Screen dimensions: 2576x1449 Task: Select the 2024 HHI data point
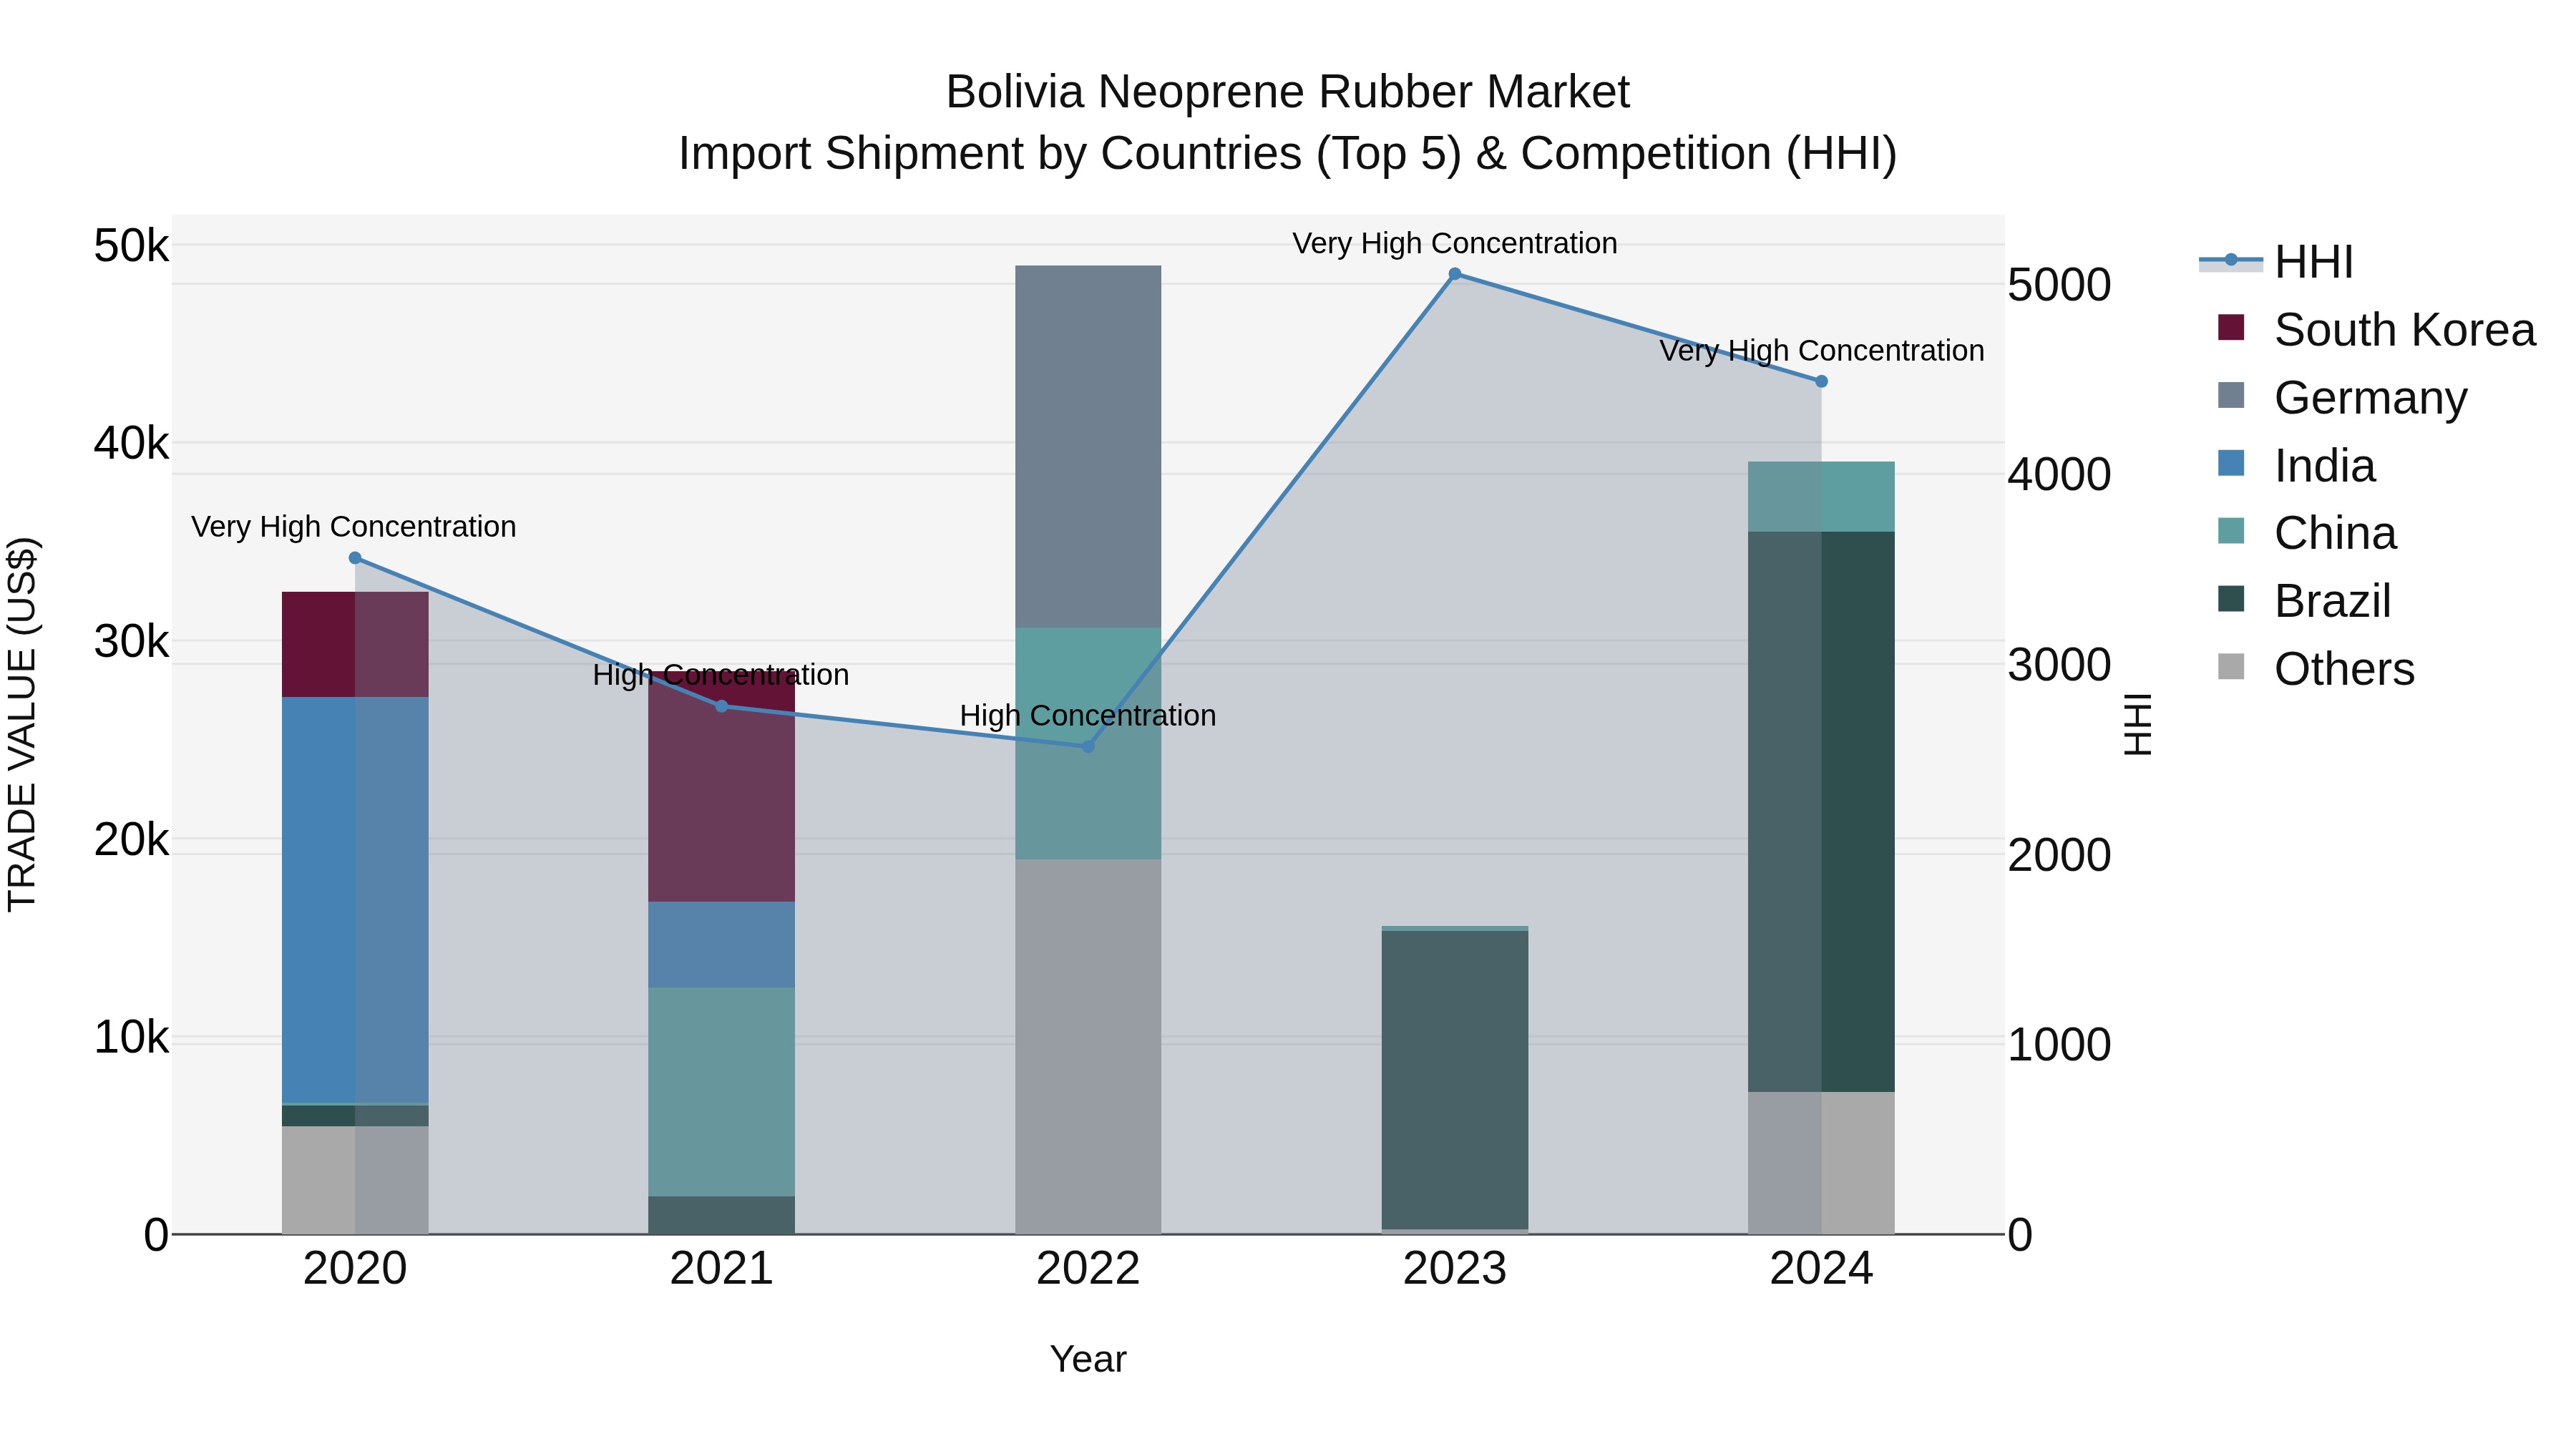tap(1821, 381)
